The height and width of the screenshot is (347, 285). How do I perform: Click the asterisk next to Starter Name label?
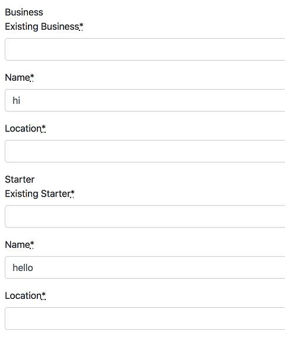coord(32,244)
